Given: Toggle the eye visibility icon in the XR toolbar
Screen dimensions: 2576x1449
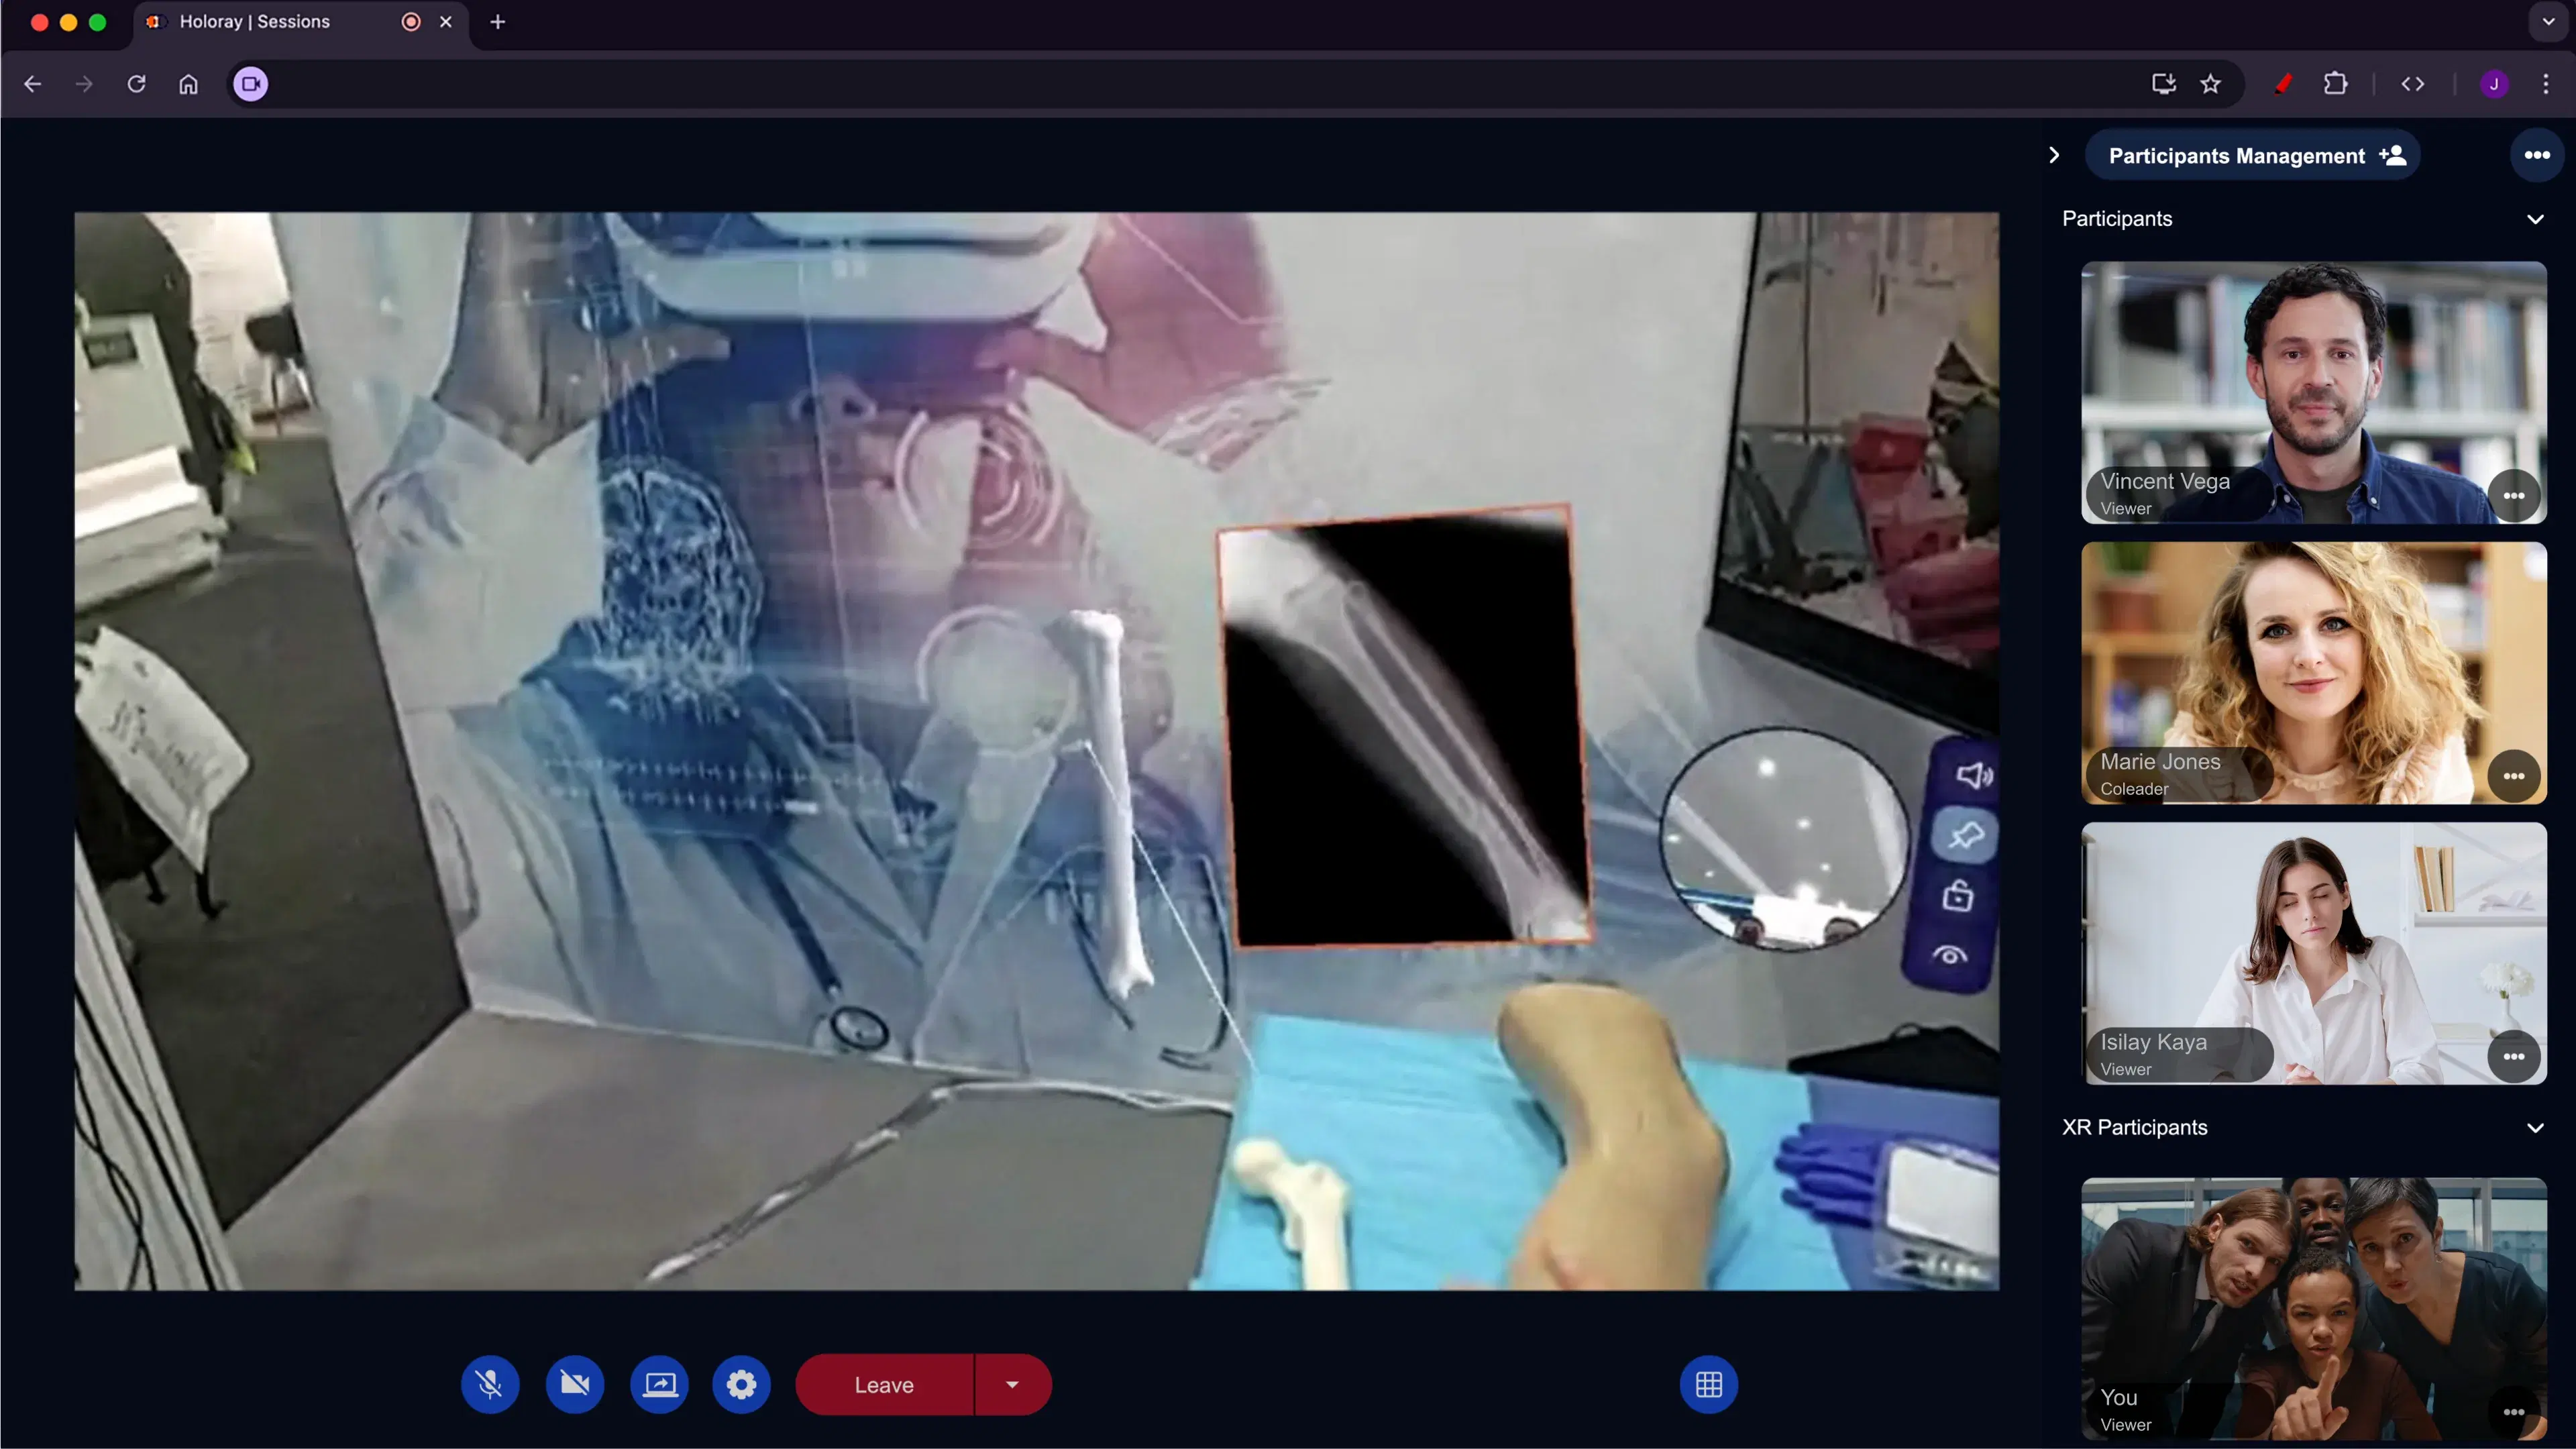Looking at the screenshot, I should coord(1950,954).
